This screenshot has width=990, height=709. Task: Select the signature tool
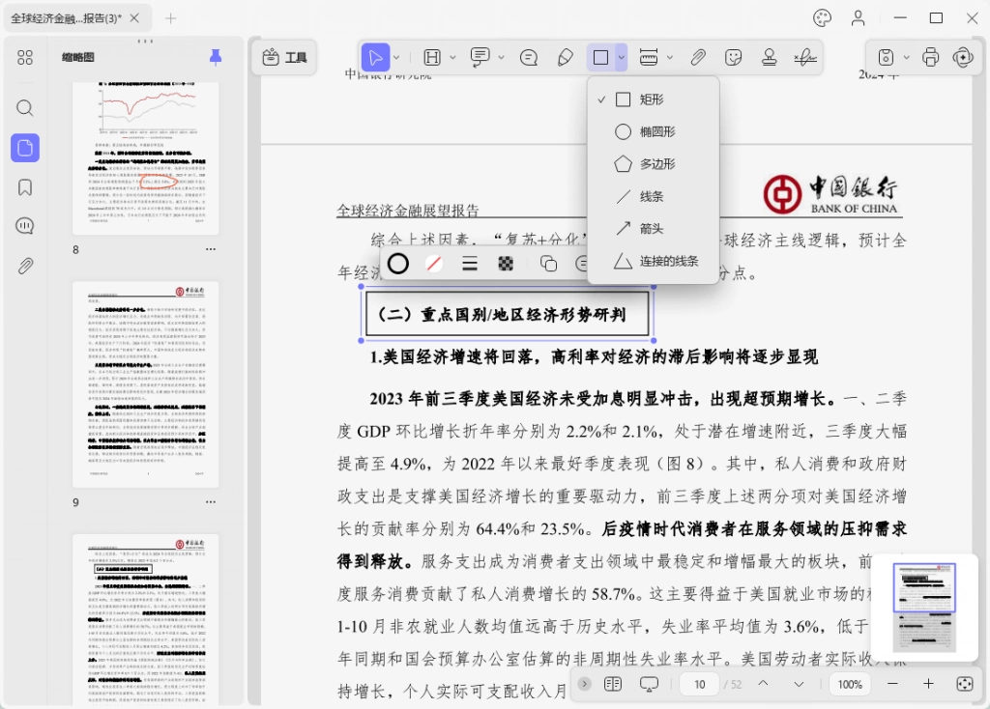click(x=805, y=58)
